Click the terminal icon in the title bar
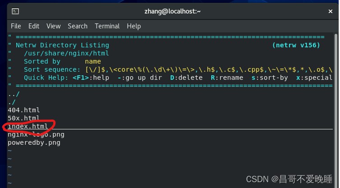Image resolution: width=340 pixels, height=188 pixels. click(15, 11)
